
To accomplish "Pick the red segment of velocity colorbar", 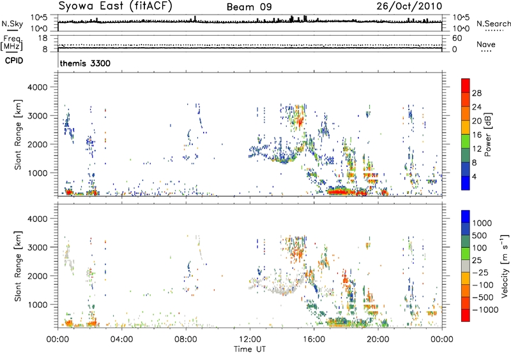I will coord(466,315).
